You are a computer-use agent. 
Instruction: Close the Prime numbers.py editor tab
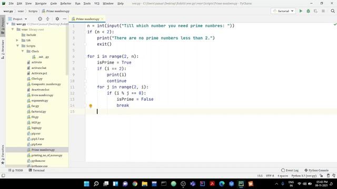[x=102, y=19]
